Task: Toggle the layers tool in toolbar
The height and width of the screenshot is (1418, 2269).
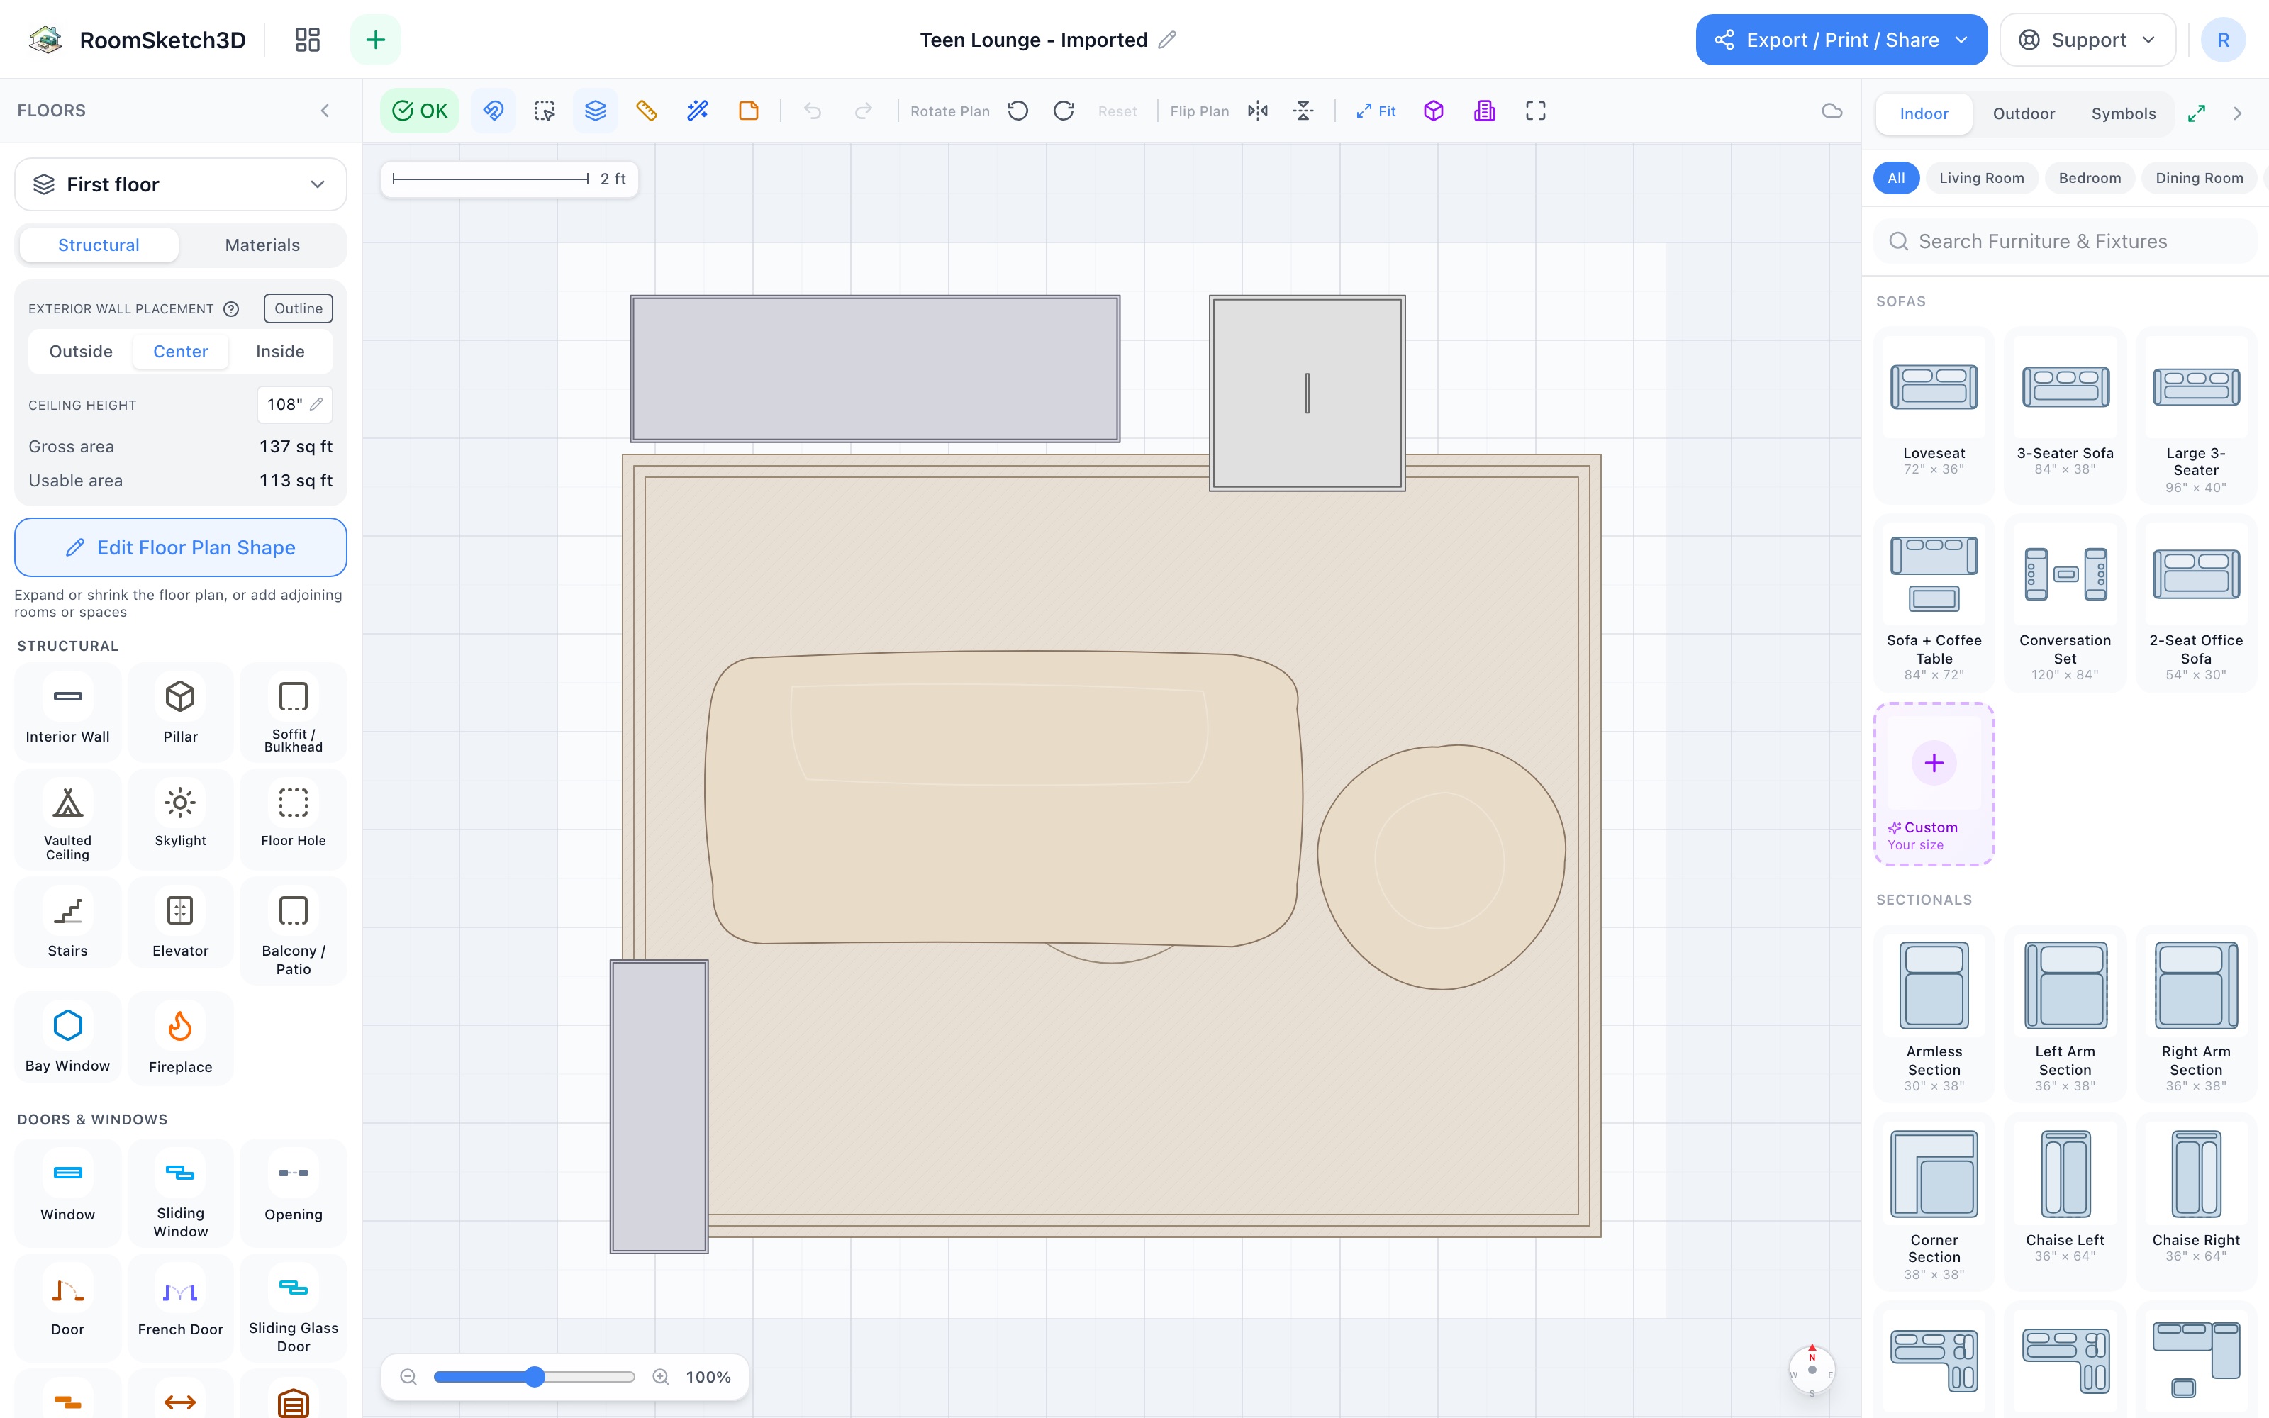Action: point(596,111)
